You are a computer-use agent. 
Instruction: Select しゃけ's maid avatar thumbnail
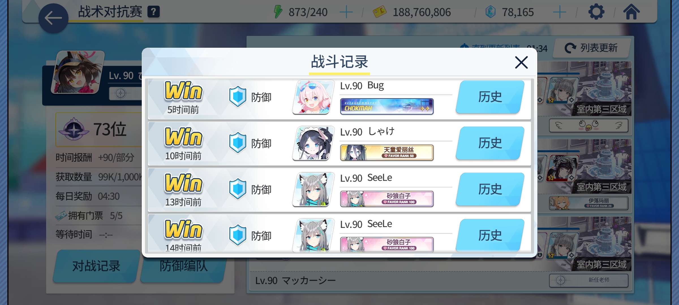(x=313, y=143)
